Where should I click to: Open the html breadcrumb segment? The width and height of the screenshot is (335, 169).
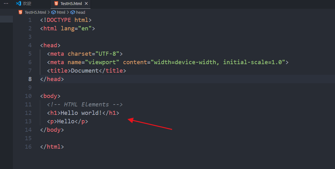coord(61,12)
